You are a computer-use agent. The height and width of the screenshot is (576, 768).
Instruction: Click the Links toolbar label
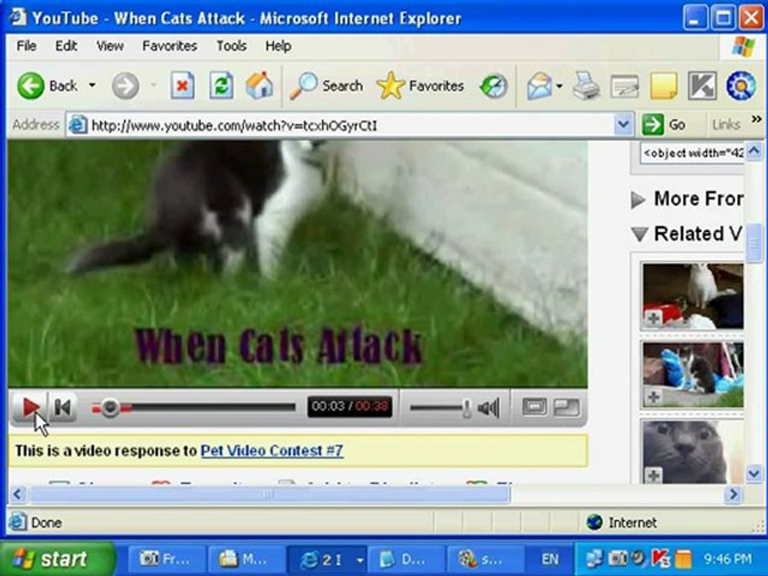point(726,125)
